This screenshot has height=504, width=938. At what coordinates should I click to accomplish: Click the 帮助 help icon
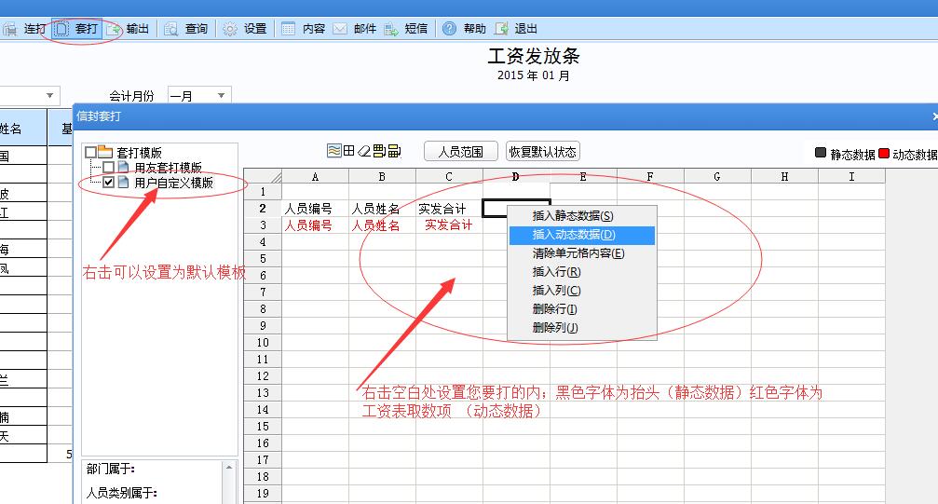[450, 29]
